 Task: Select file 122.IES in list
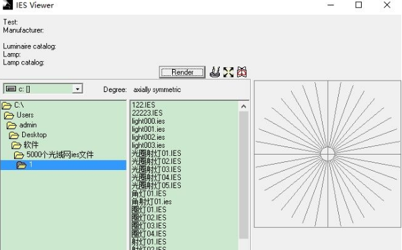[143, 105]
